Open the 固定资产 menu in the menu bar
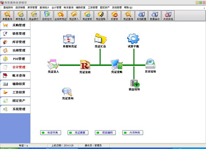Viewport: 206px width, 149px height. point(105,8)
